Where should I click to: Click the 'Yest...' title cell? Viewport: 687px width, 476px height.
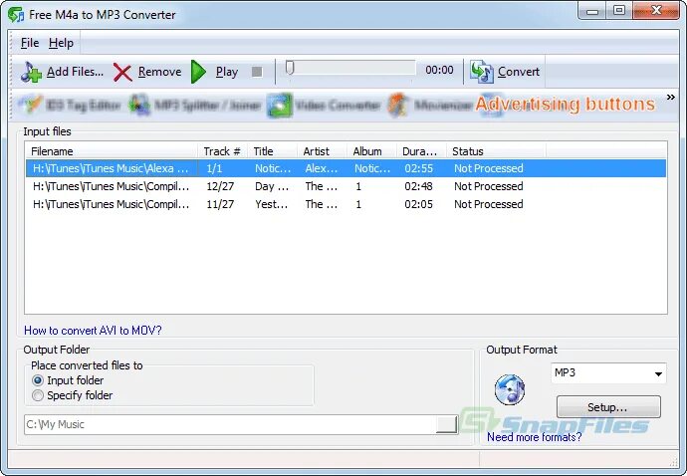(272, 205)
